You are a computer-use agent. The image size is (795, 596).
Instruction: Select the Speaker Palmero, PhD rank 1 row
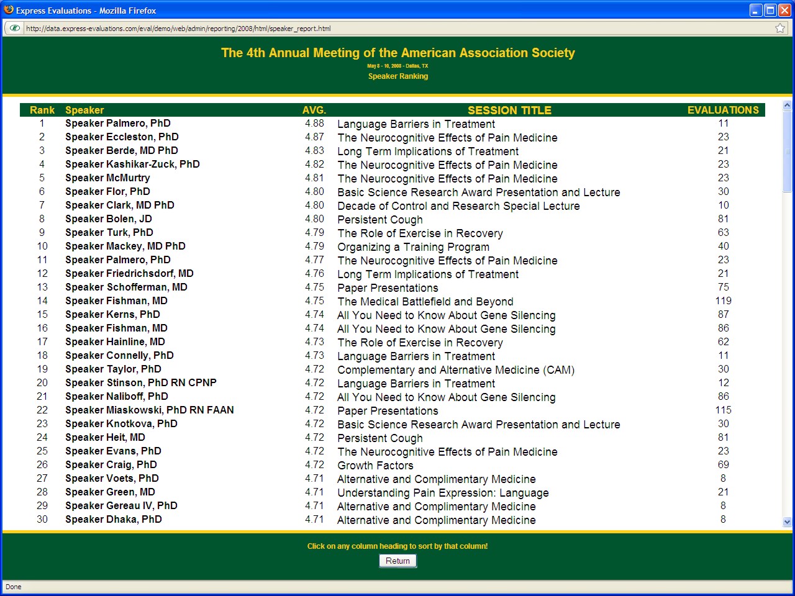(117, 124)
